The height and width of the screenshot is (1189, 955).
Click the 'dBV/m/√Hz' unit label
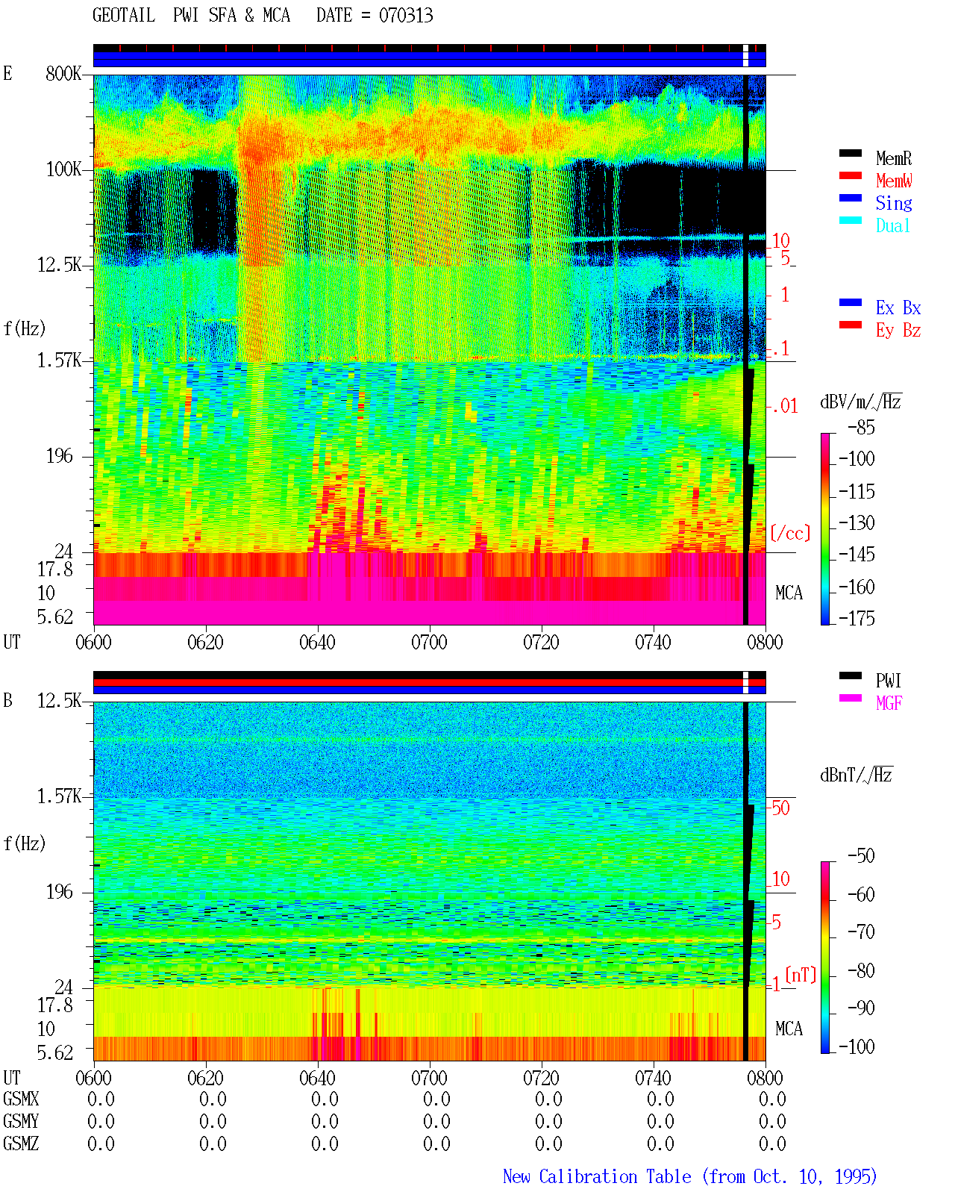(x=861, y=402)
